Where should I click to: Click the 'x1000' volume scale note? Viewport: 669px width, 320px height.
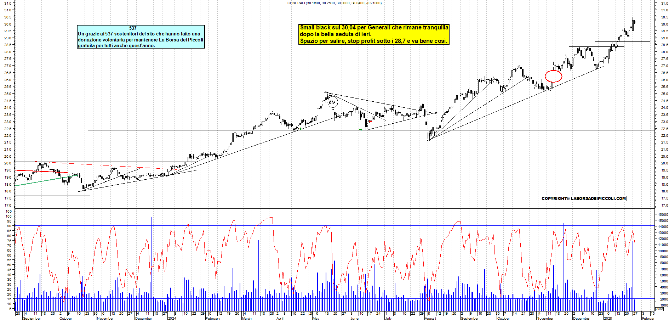660,309
